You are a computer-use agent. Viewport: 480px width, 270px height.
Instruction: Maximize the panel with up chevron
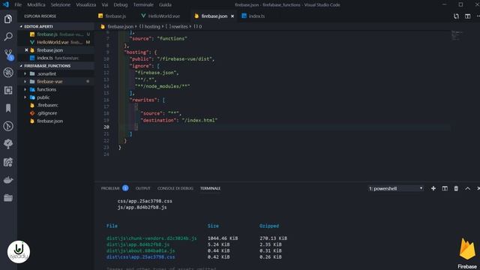click(468, 188)
